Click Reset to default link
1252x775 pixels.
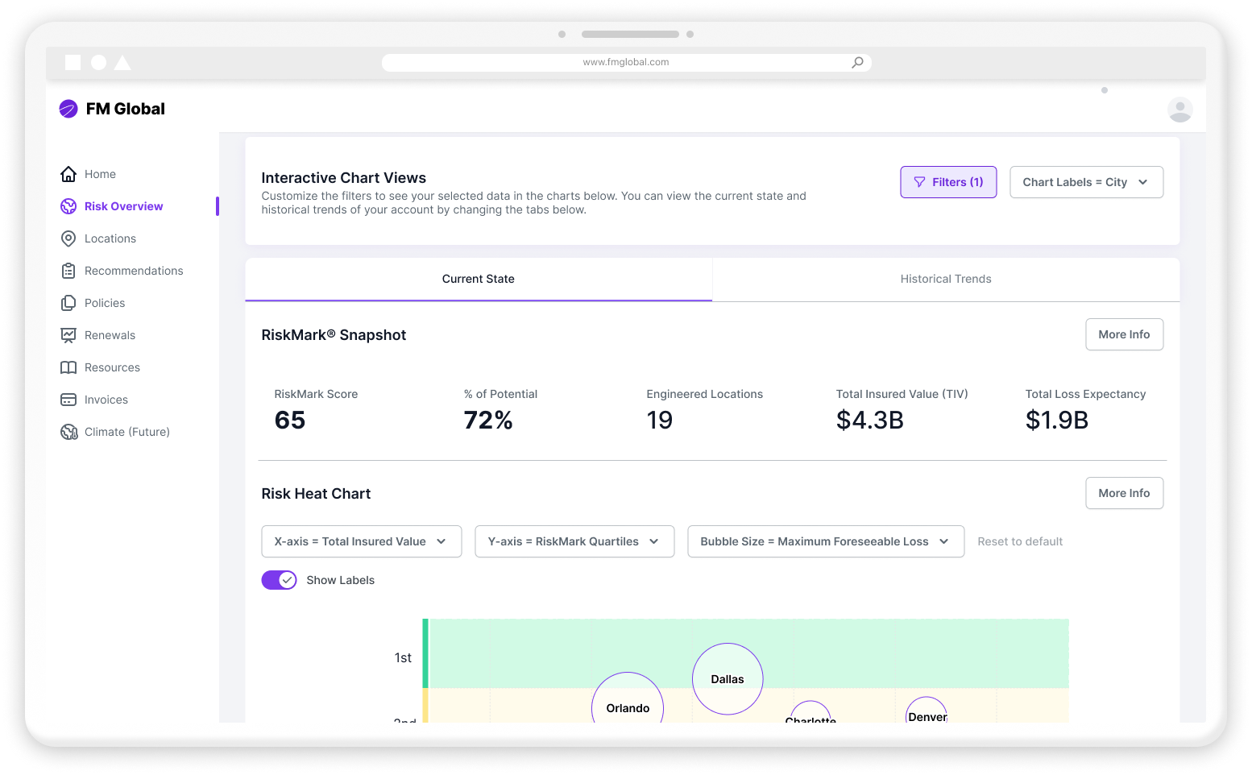point(1020,541)
